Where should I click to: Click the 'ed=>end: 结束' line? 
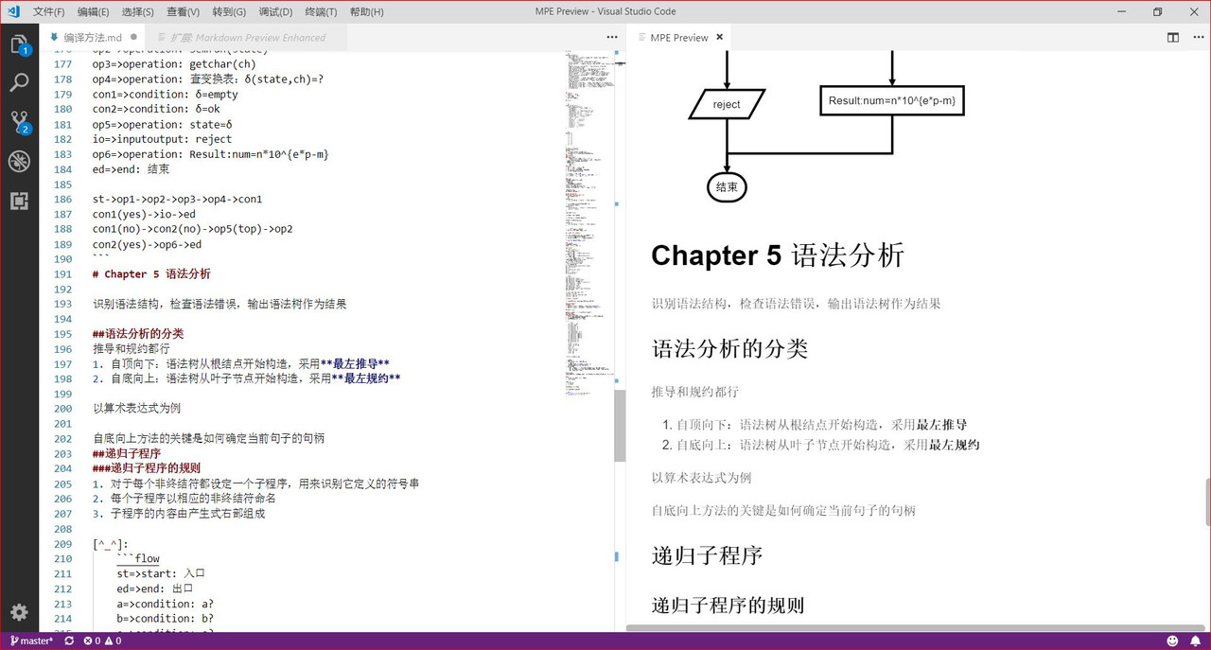[x=131, y=169]
